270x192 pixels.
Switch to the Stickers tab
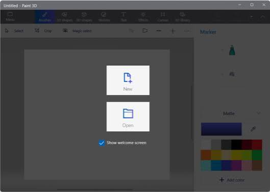coord(104,17)
